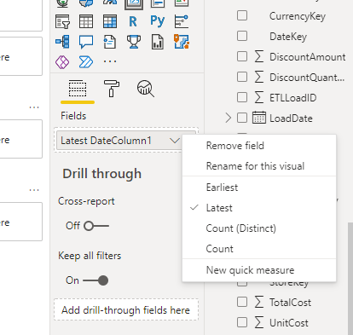Select the UnitCost field name
353x335 pixels.
289,323
